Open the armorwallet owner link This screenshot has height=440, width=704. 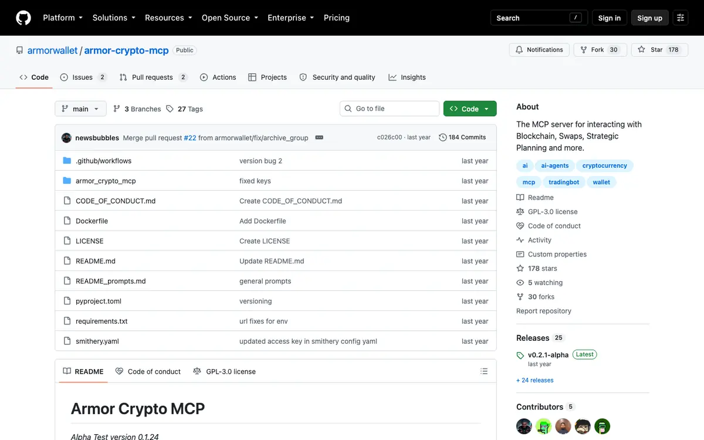[x=52, y=50]
